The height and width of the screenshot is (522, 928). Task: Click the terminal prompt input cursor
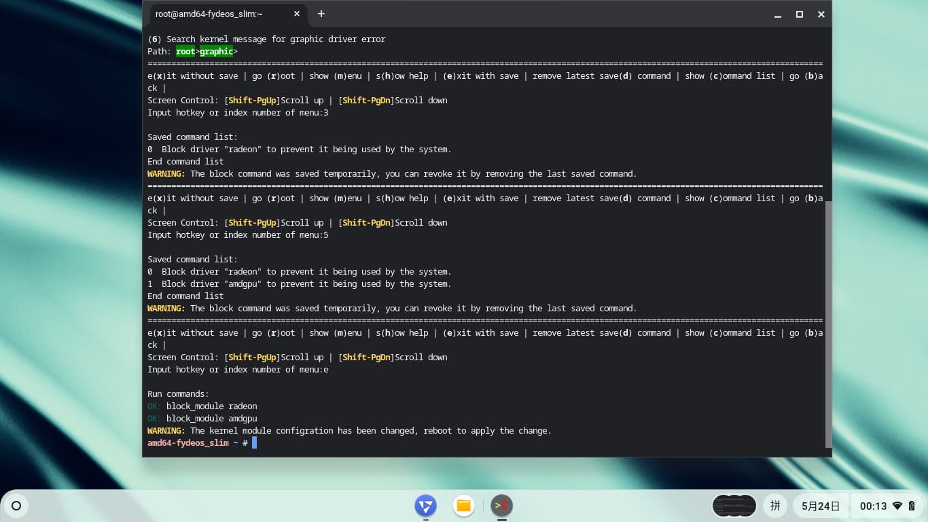point(254,442)
